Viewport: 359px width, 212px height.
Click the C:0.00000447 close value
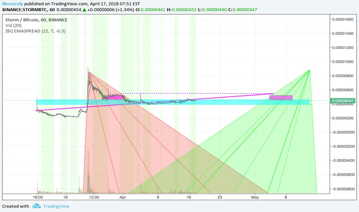[243, 10]
